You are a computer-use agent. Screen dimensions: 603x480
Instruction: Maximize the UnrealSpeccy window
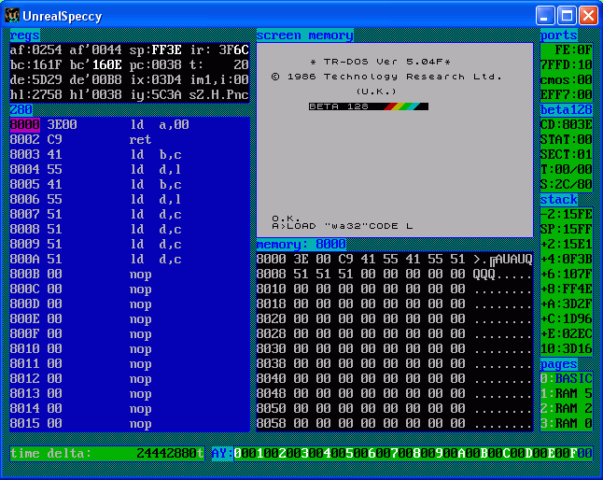567,16
